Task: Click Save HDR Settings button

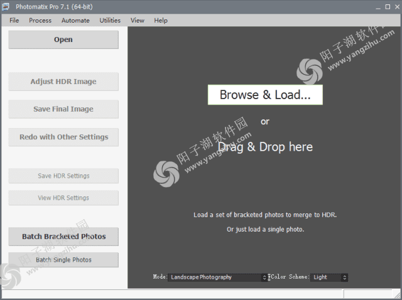Action: [x=63, y=176]
